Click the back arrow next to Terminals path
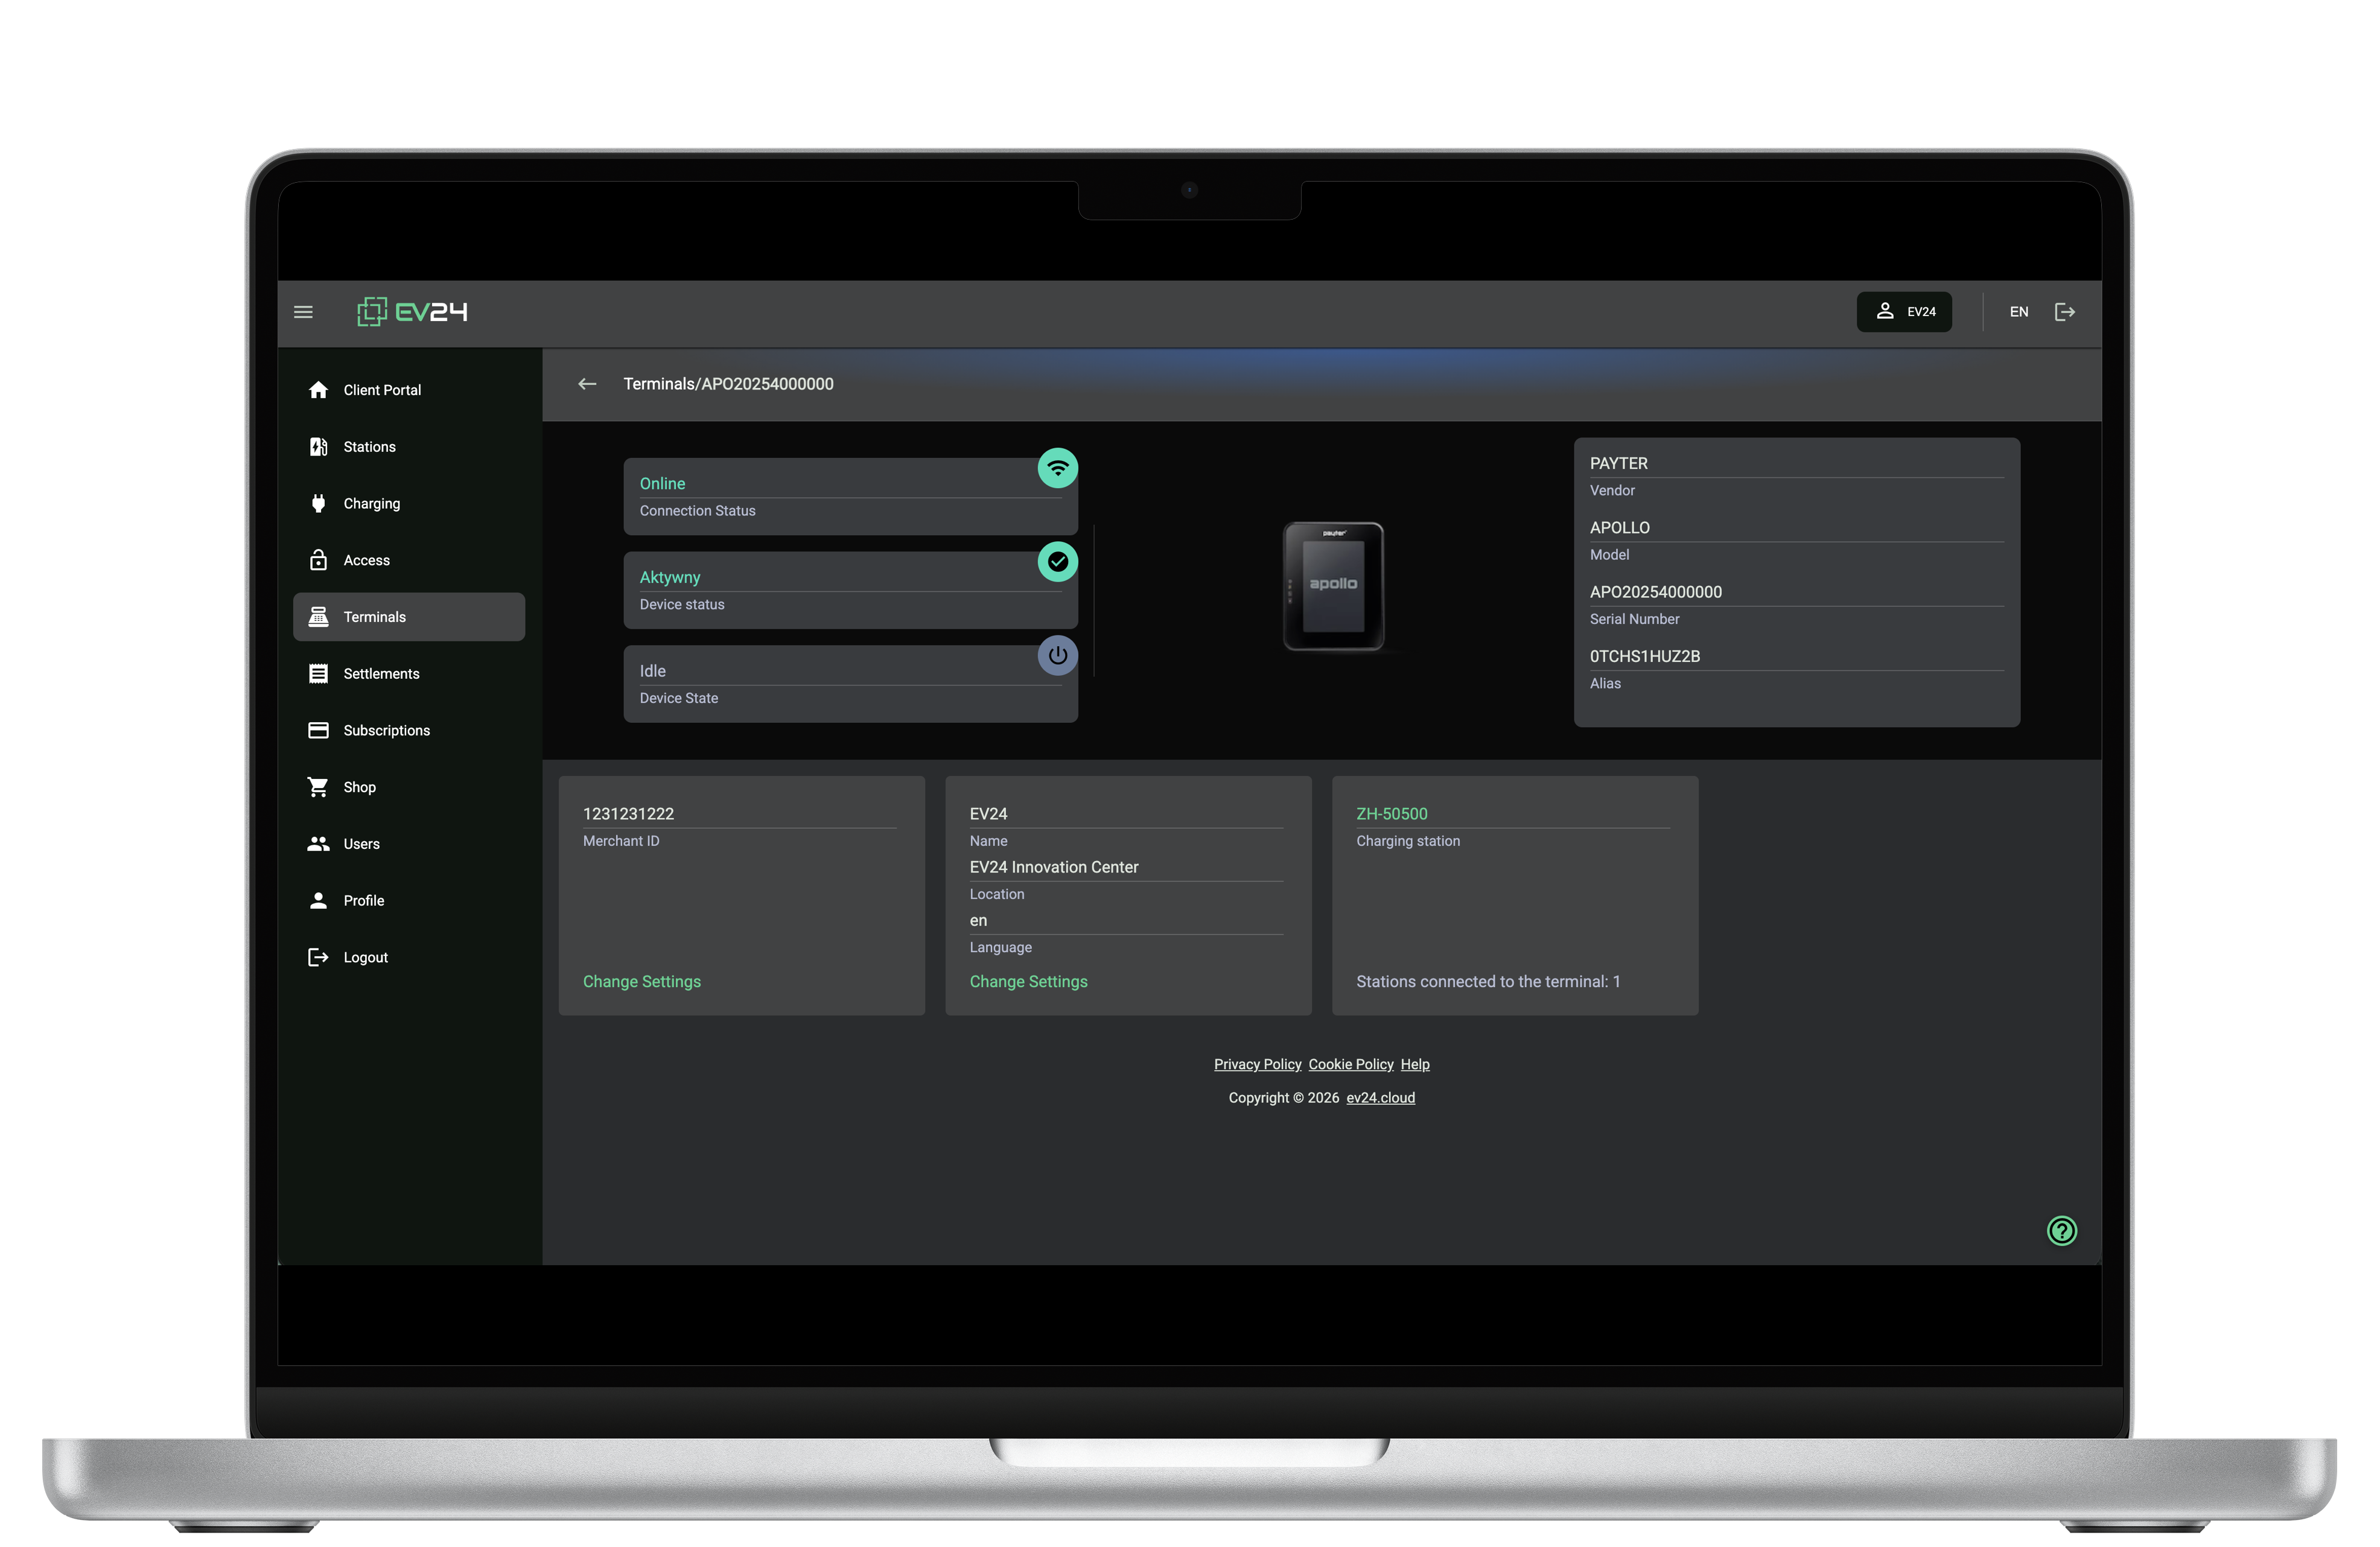2380x1547 pixels. pos(587,384)
